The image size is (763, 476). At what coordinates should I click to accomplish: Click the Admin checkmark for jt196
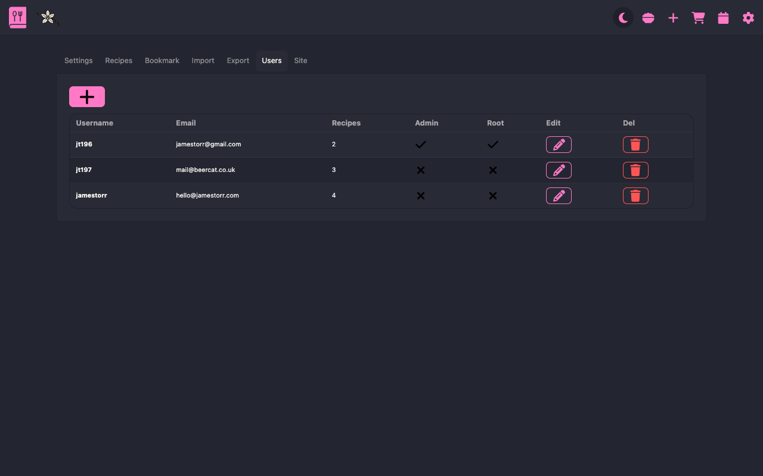point(421,145)
